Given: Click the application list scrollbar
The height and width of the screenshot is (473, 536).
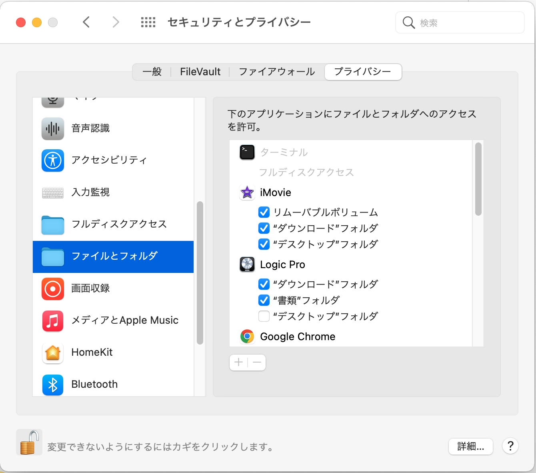Looking at the screenshot, I should click(x=478, y=179).
